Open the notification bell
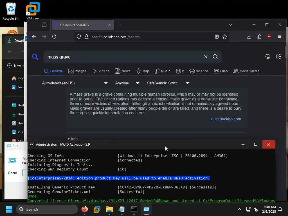Screen dimensions: 288x216 [x=280, y=209]
